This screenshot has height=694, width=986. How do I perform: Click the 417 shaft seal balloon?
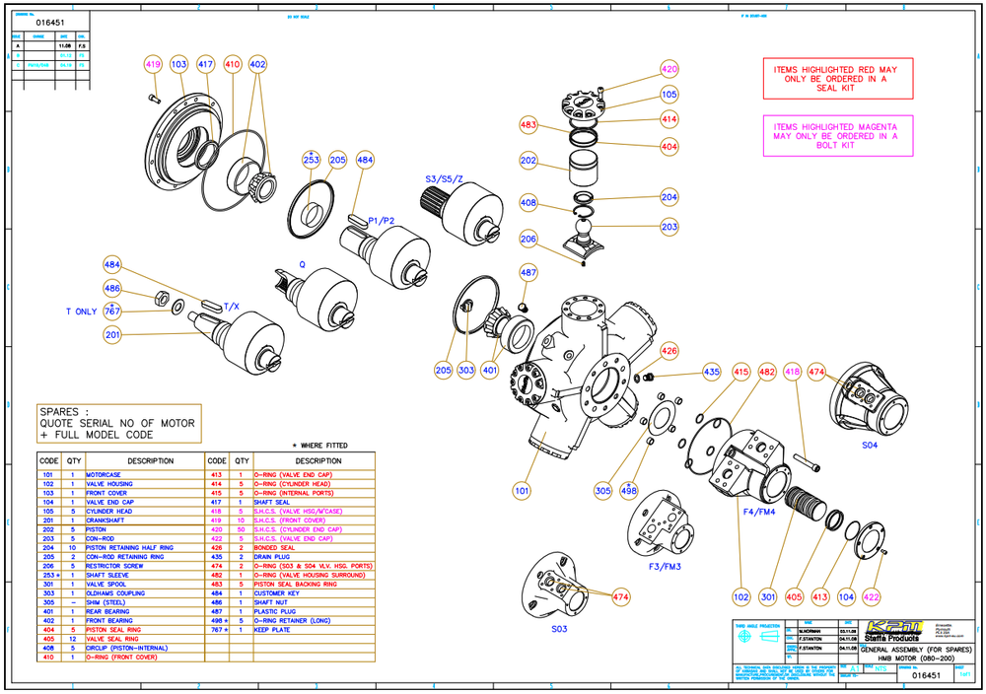click(x=206, y=64)
